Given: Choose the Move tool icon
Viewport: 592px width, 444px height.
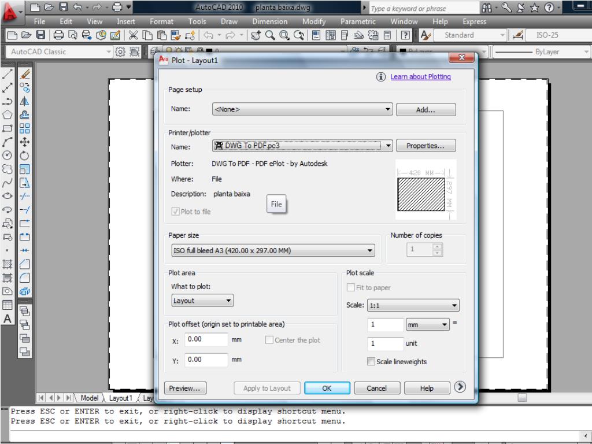Looking at the screenshot, I should [25, 140].
